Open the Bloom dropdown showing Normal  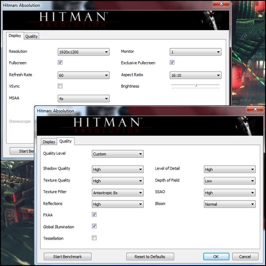click(x=229, y=204)
